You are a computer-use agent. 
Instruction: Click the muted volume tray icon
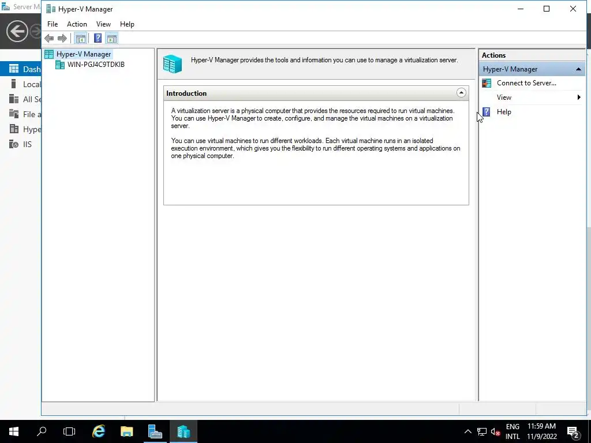click(495, 431)
